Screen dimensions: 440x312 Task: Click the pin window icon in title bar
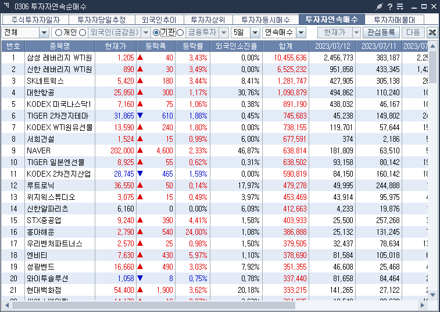(379, 6)
